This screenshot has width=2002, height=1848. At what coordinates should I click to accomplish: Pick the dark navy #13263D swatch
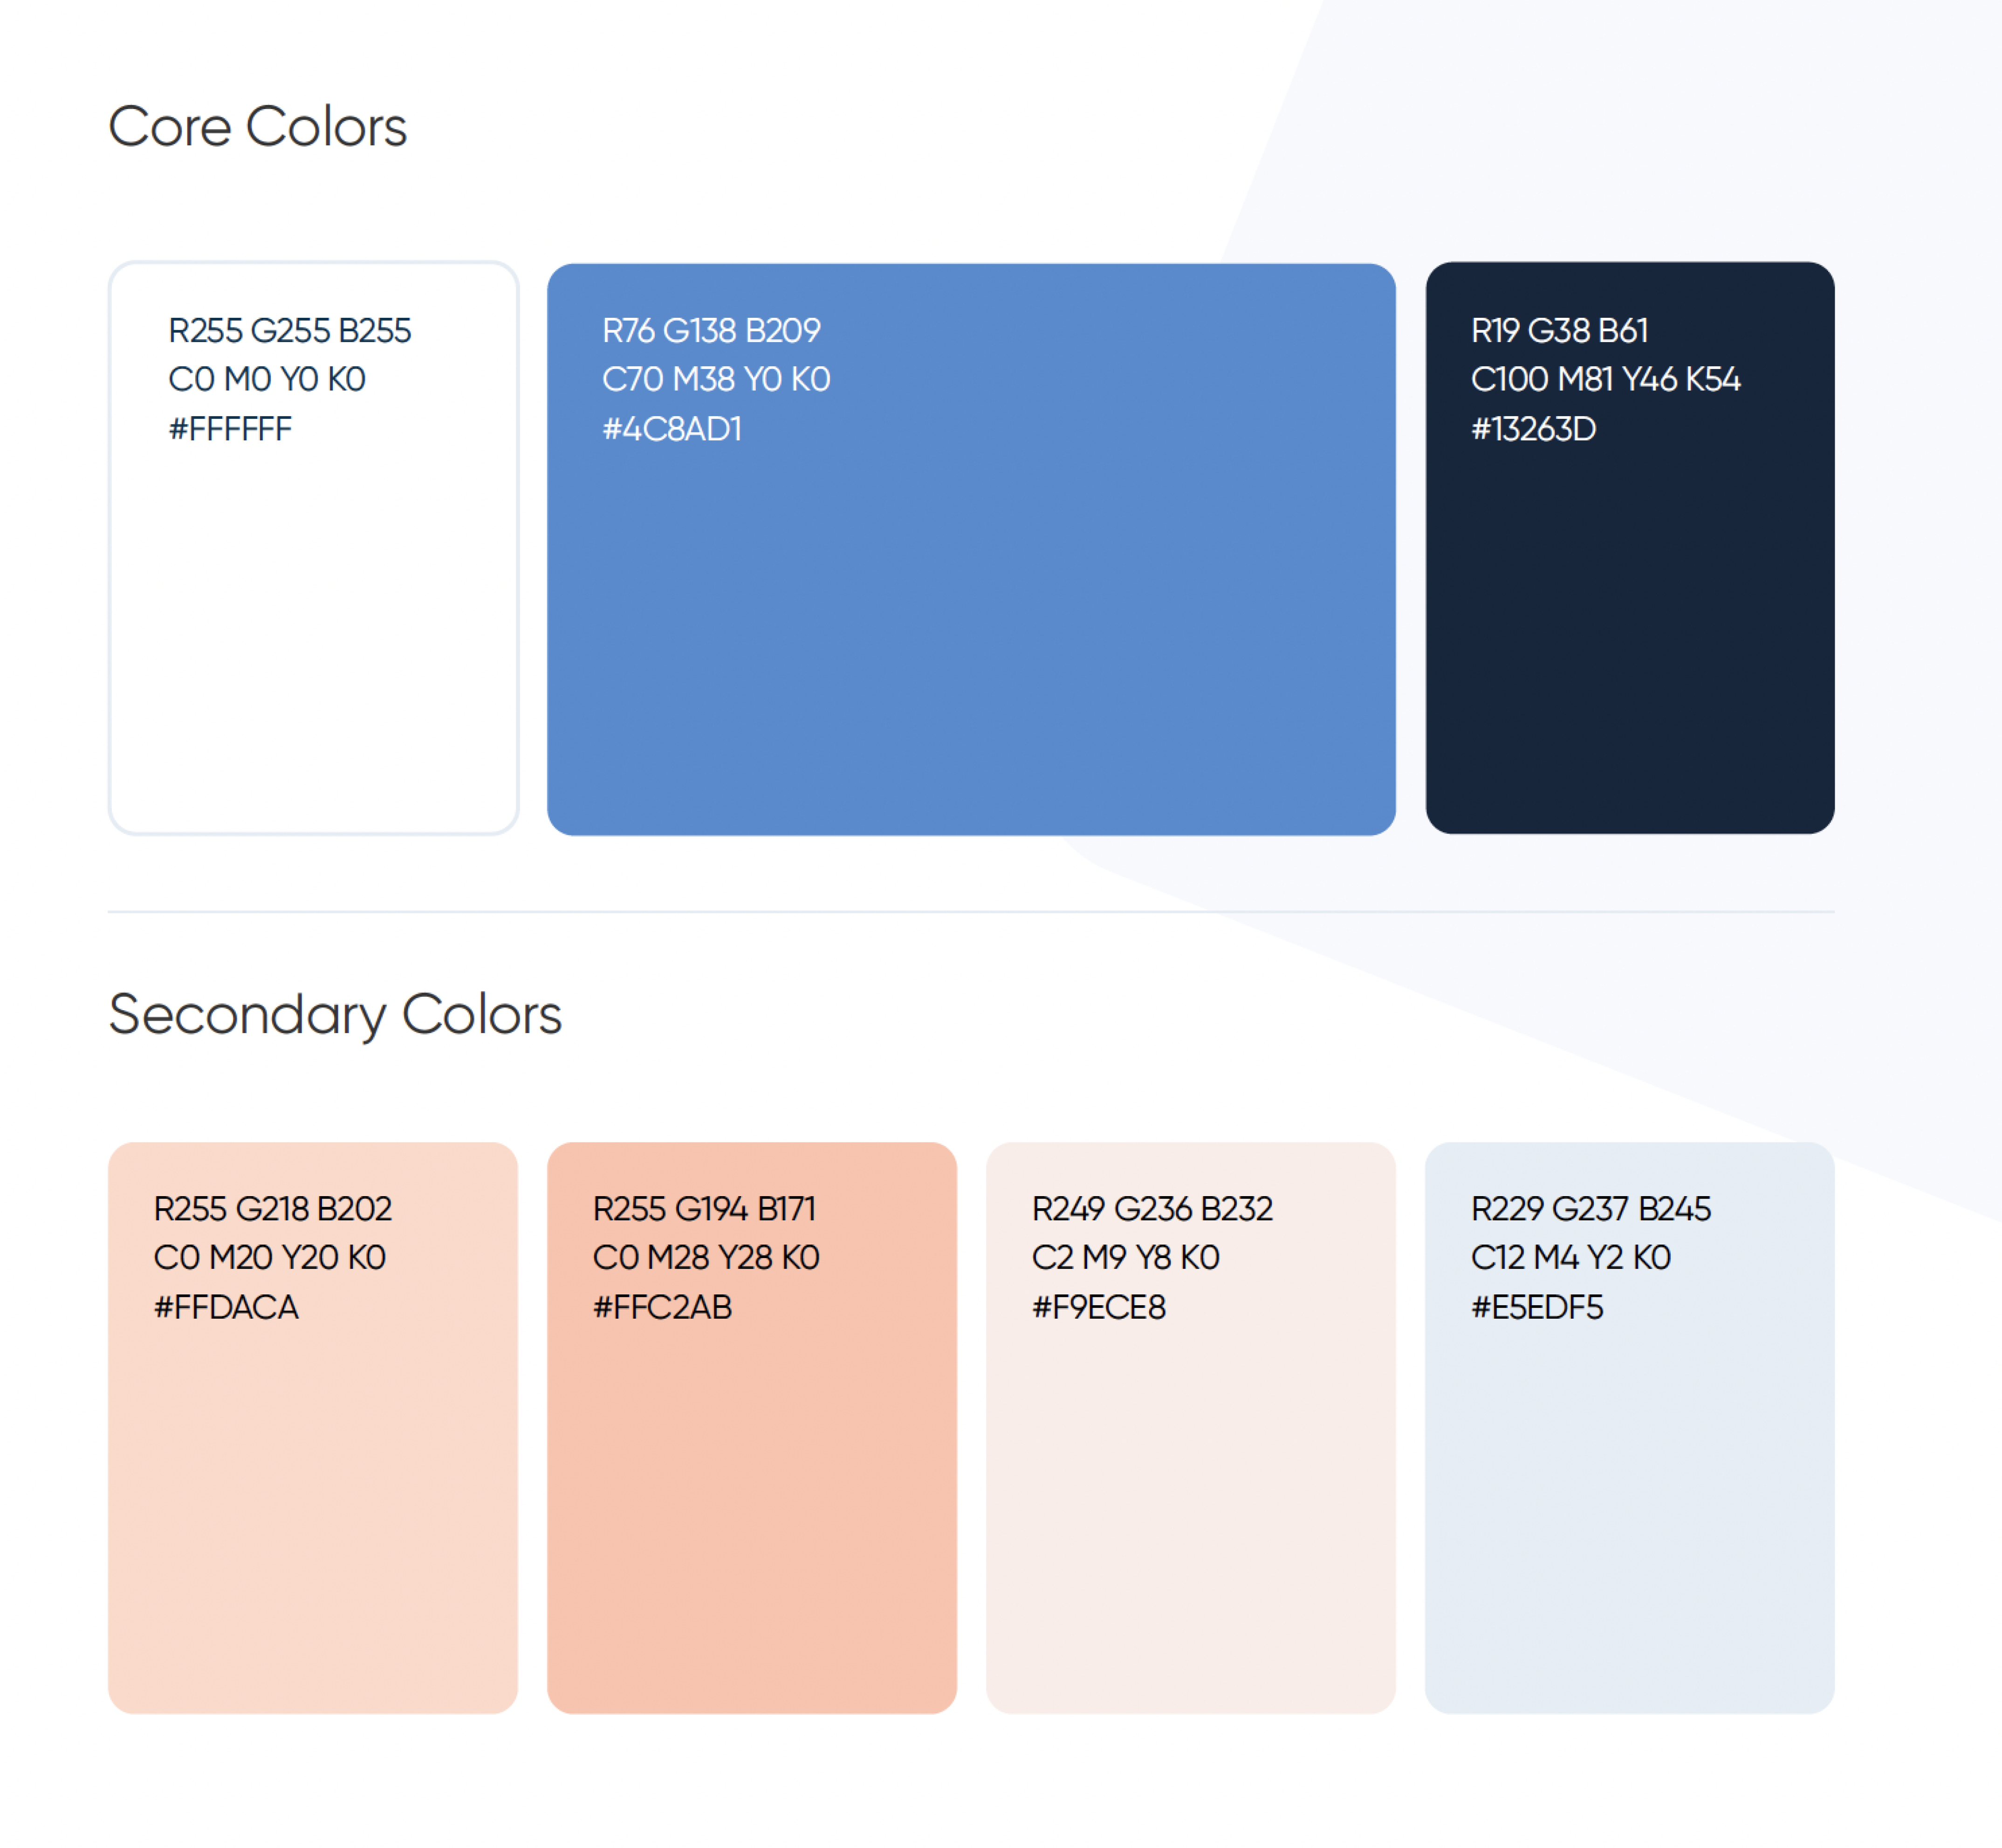pos(1630,548)
